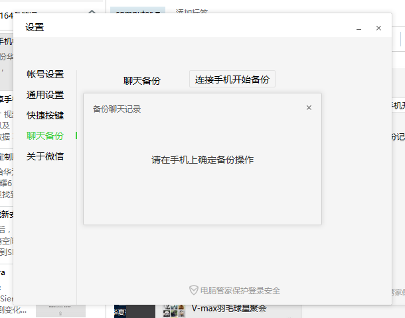Click the 电脑管家 shield icon
405x318 pixels.
tap(193, 290)
